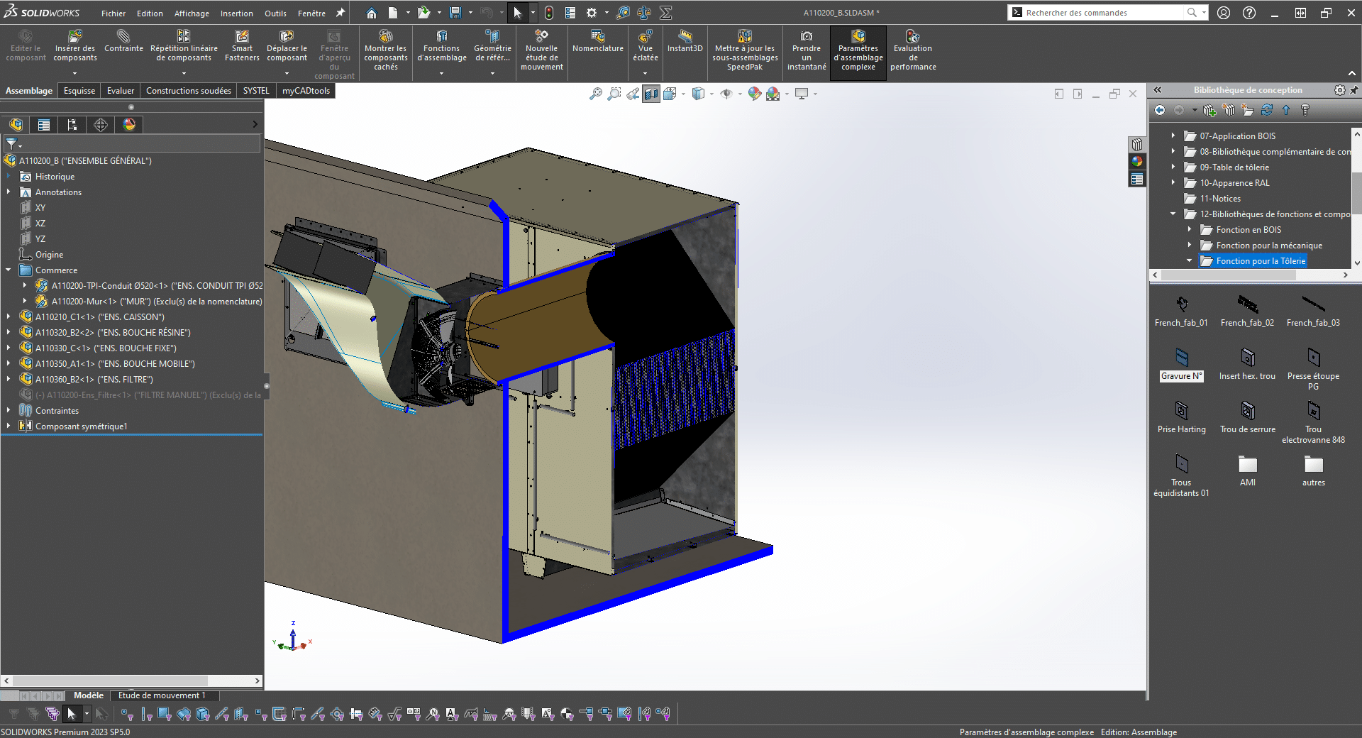Open the Outils menu
Screen dimensions: 1362x738
point(275,13)
